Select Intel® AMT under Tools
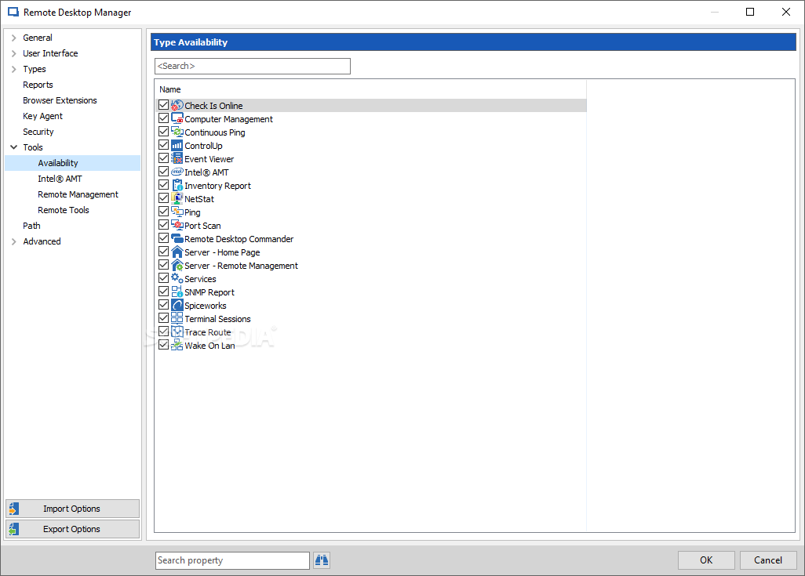This screenshot has width=805, height=576. (x=60, y=179)
